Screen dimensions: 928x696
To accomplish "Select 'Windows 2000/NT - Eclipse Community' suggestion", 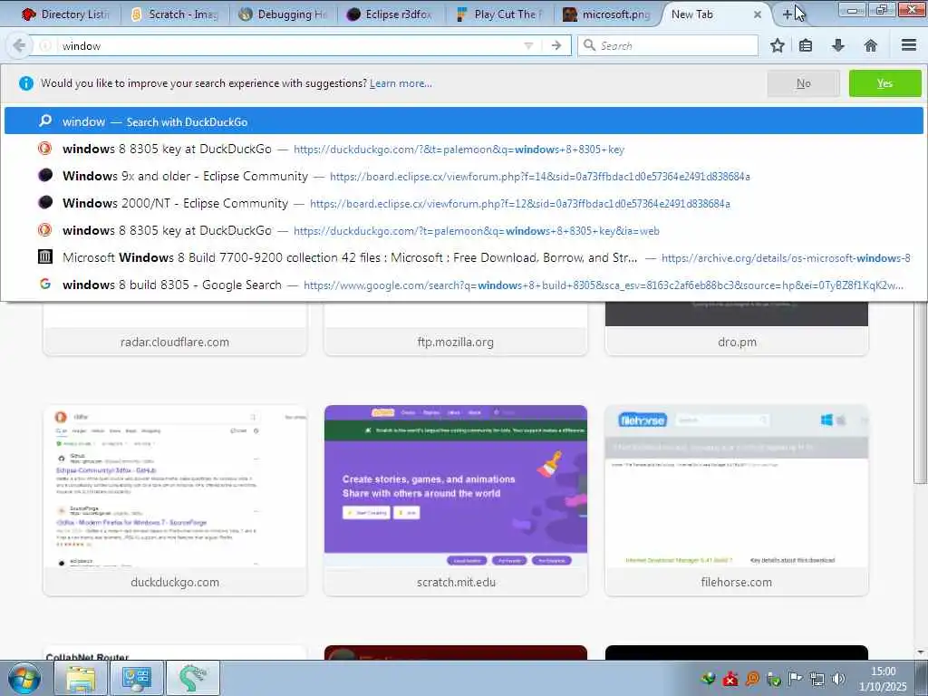I will [x=463, y=203].
